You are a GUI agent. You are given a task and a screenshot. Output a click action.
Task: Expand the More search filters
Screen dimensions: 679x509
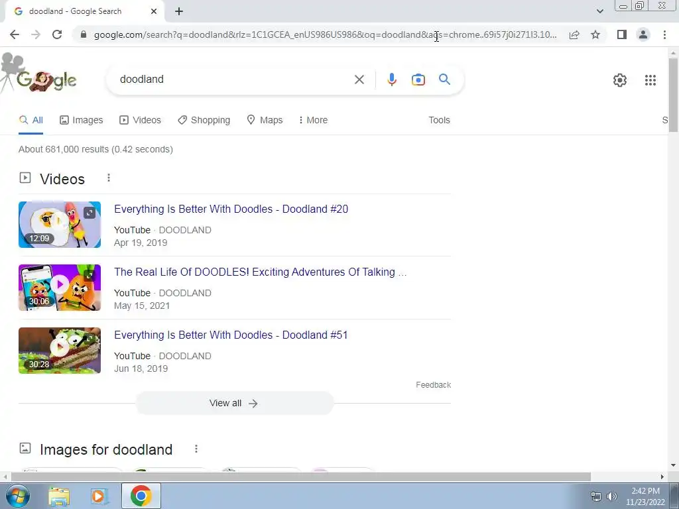click(313, 121)
